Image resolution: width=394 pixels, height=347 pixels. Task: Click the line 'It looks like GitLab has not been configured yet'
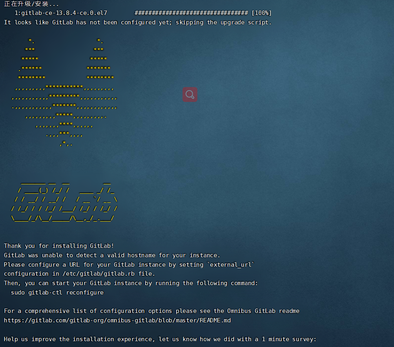(x=138, y=22)
